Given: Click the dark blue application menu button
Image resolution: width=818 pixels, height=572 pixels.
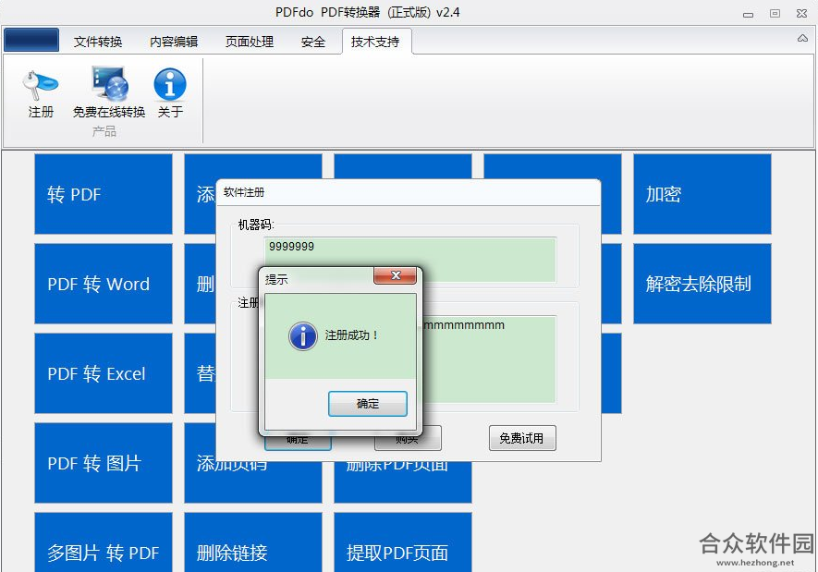Looking at the screenshot, I should (31, 40).
